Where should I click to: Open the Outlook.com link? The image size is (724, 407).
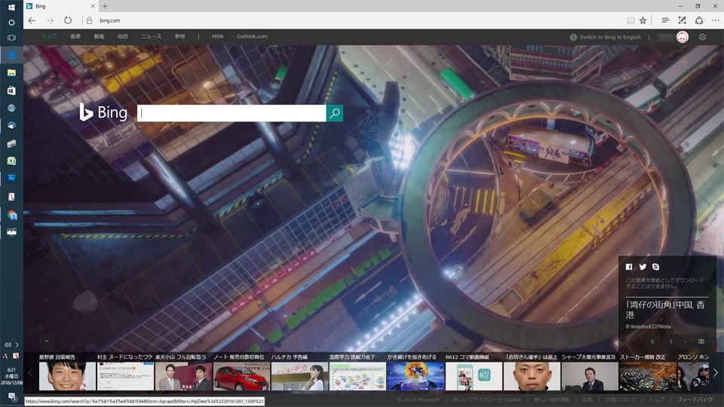pyautogui.click(x=252, y=36)
